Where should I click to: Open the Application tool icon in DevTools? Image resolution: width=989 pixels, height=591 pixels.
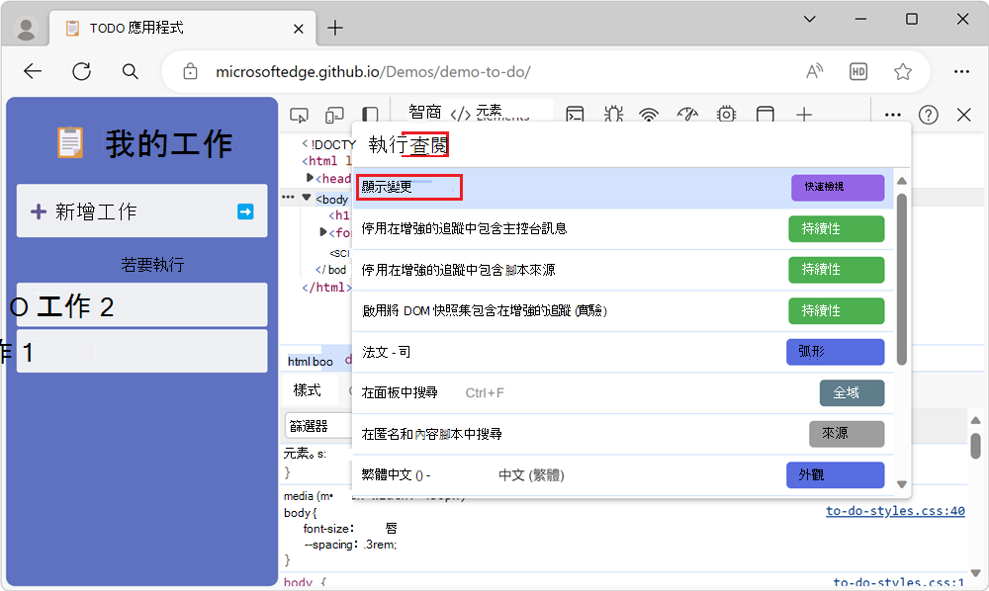[x=765, y=115]
